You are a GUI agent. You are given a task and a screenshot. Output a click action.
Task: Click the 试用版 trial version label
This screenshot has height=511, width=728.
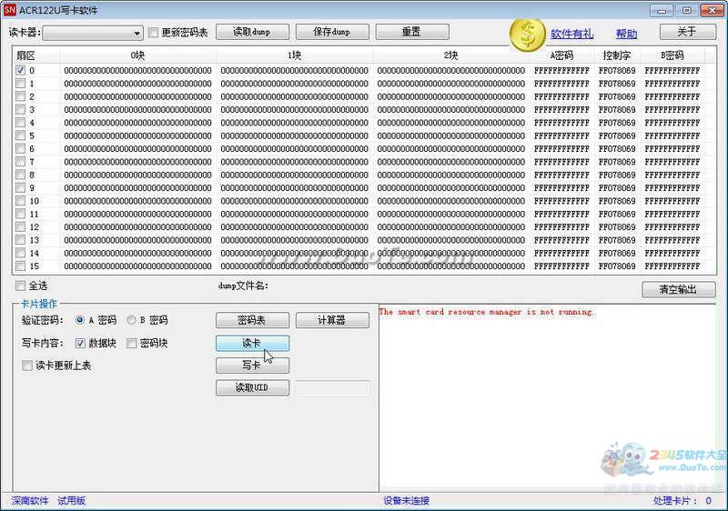point(72,501)
